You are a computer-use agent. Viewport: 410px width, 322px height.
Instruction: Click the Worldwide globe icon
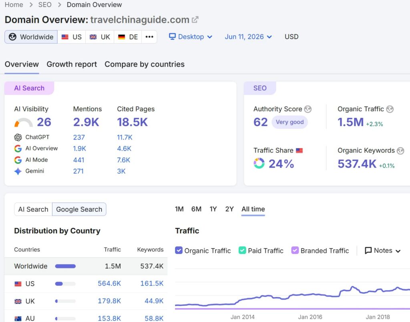(x=12, y=37)
